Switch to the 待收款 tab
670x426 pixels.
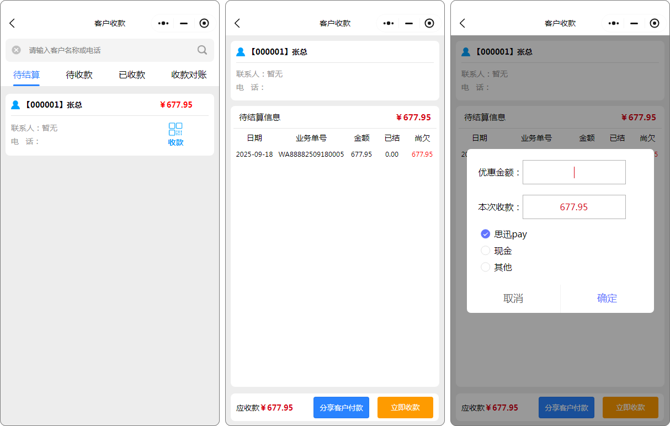pos(79,75)
